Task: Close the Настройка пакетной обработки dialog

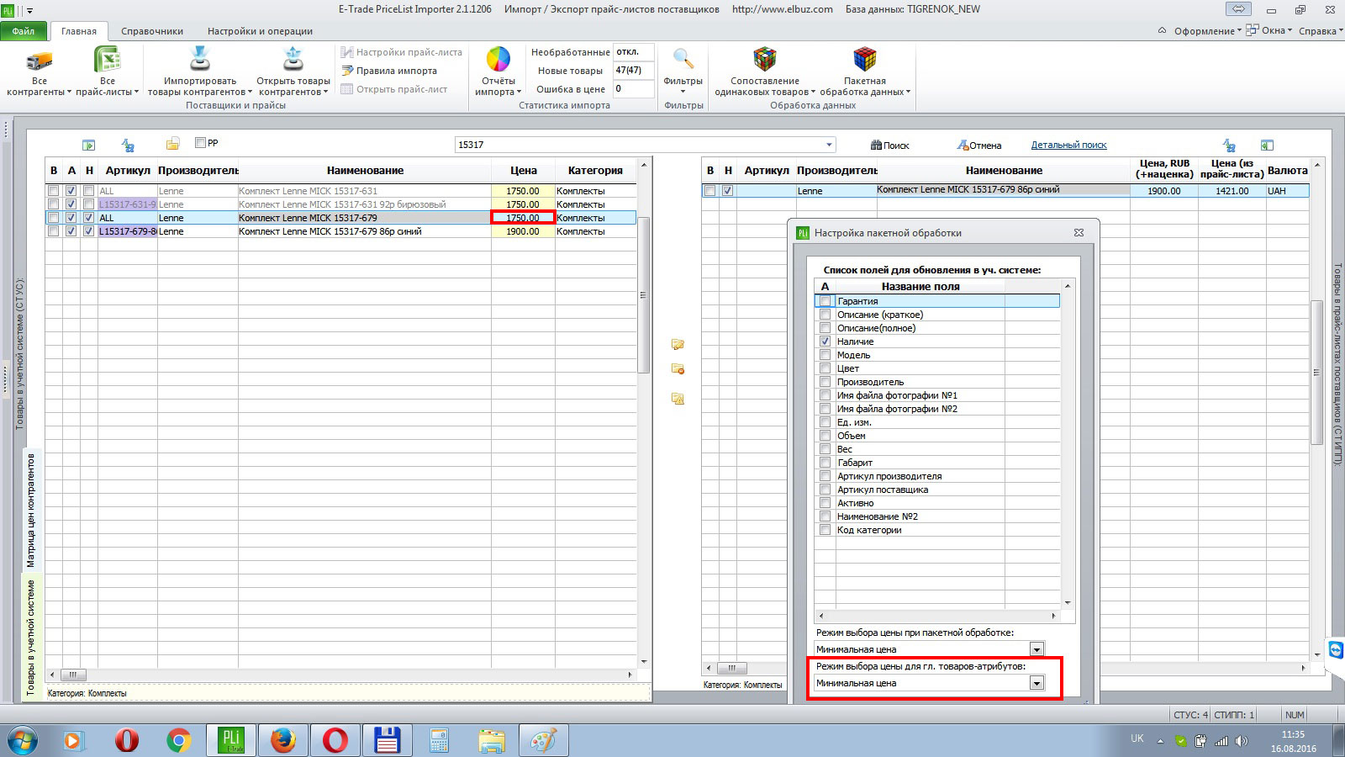Action: [1079, 233]
